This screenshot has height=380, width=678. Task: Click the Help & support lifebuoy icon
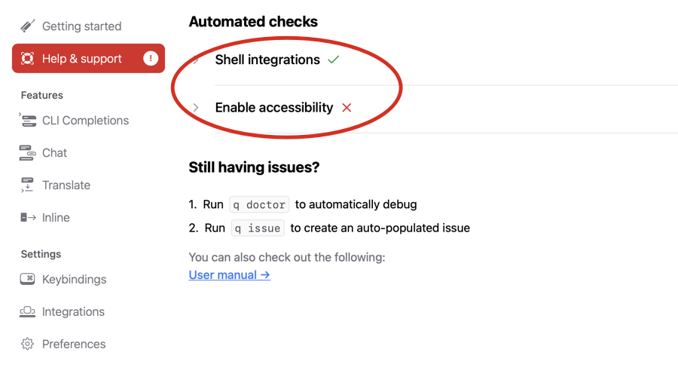27,58
